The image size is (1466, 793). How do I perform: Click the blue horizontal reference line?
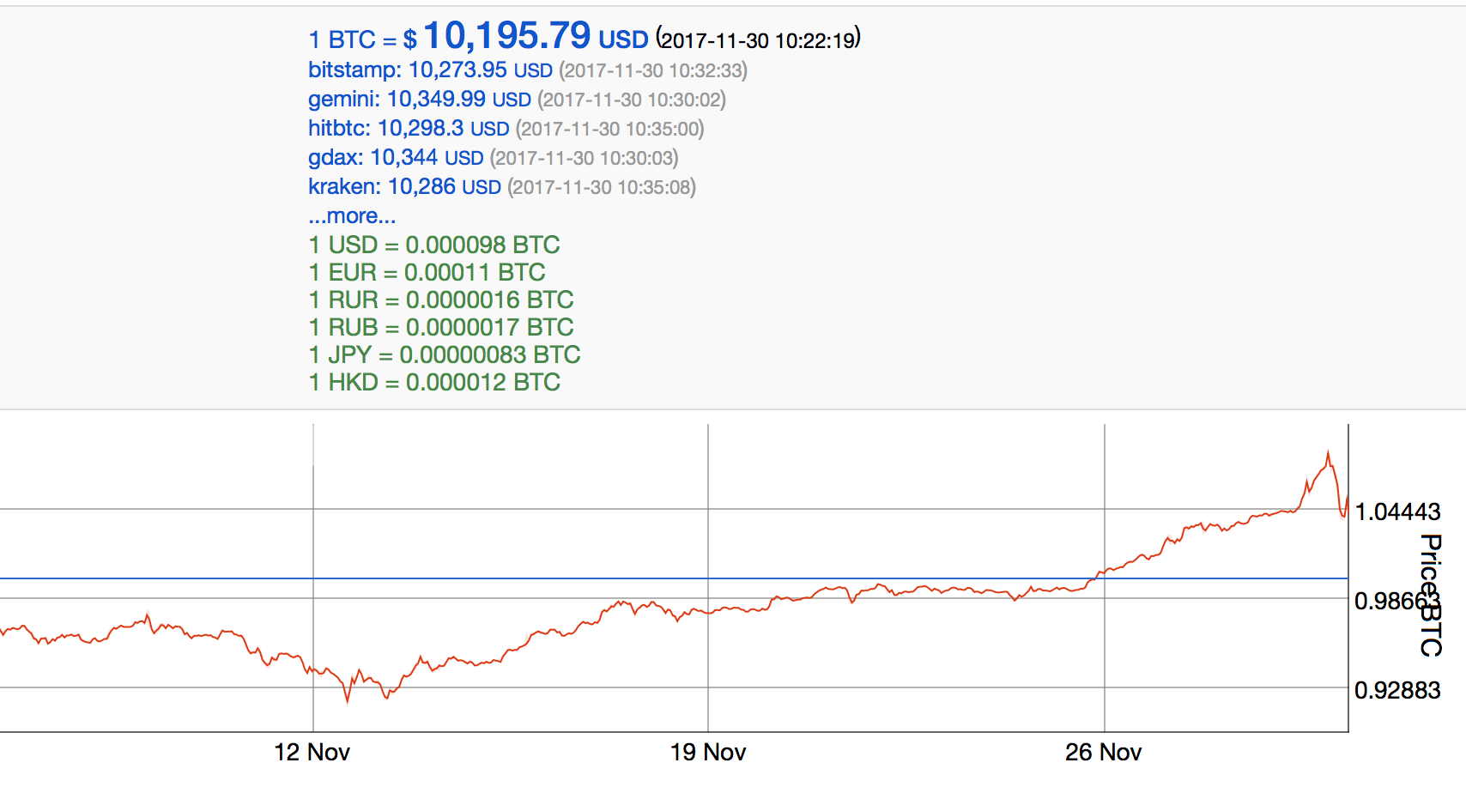[674, 578]
